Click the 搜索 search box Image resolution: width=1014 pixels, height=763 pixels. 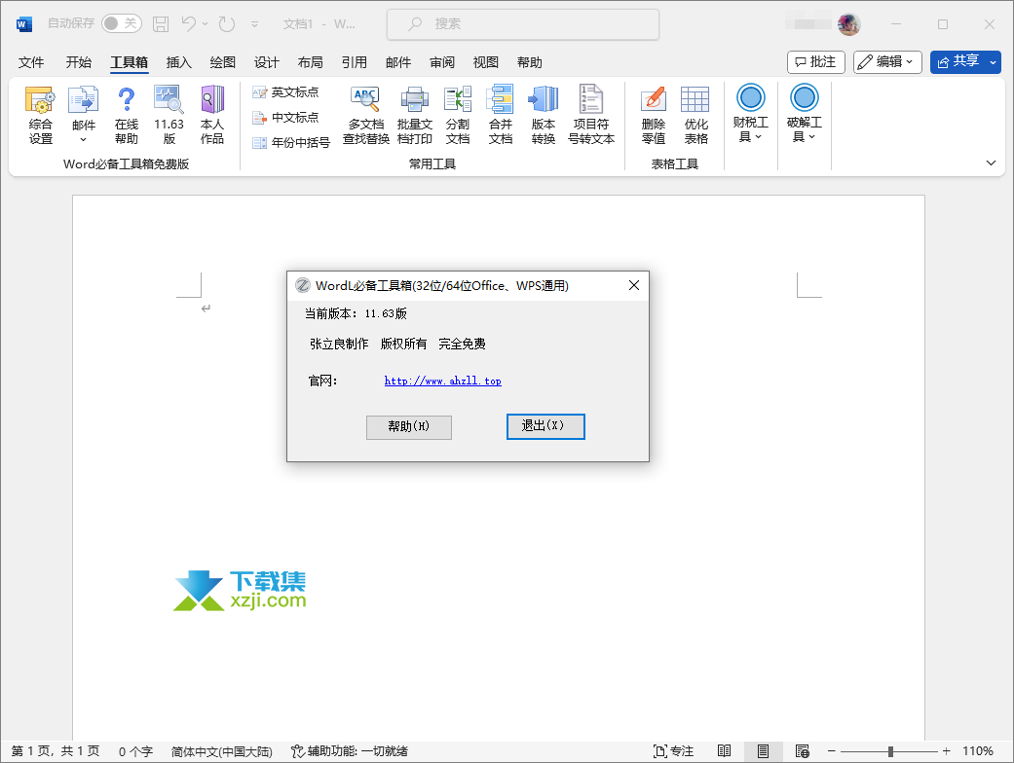click(523, 24)
